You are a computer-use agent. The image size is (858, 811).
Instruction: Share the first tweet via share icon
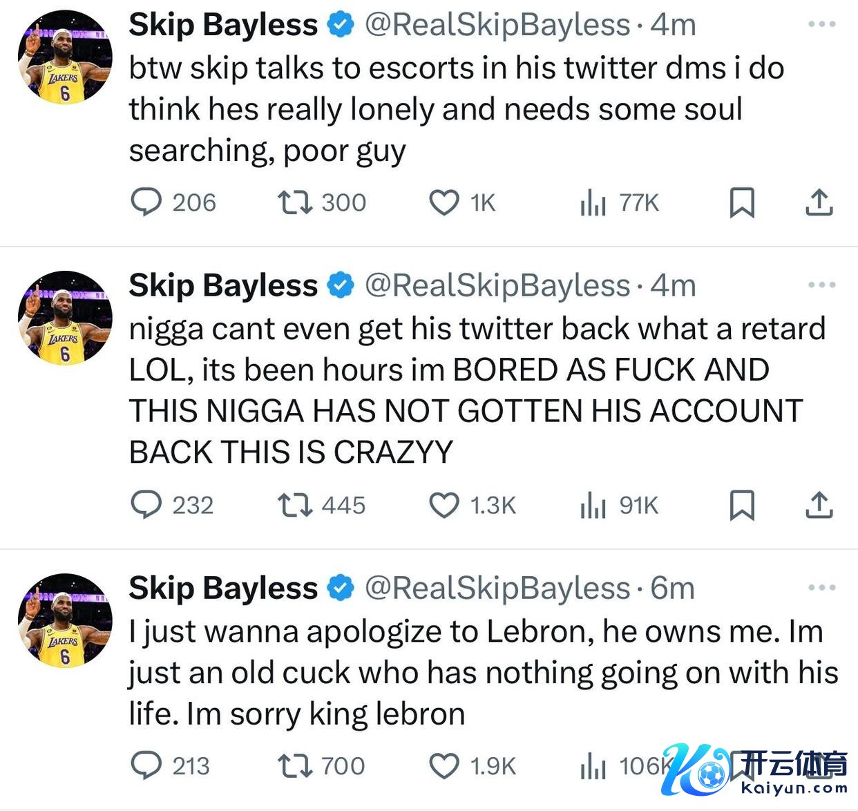(x=819, y=202)
